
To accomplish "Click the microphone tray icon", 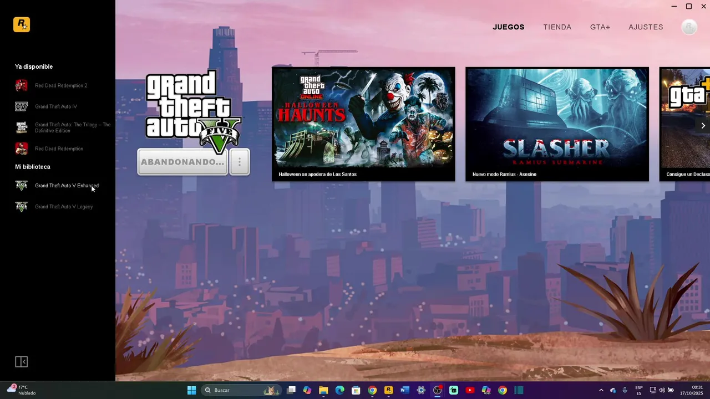I will [625, 390].
